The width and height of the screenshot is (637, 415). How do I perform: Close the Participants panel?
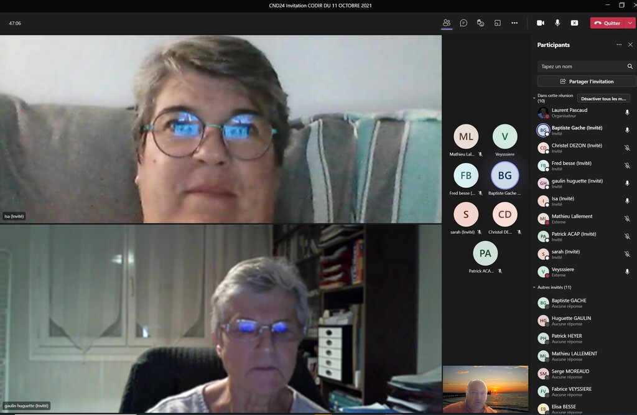[630, 45]
